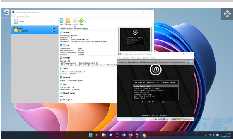Select OEM install boot entry
The width and height of the screenshot is (233, 139).
click(149, 90)
